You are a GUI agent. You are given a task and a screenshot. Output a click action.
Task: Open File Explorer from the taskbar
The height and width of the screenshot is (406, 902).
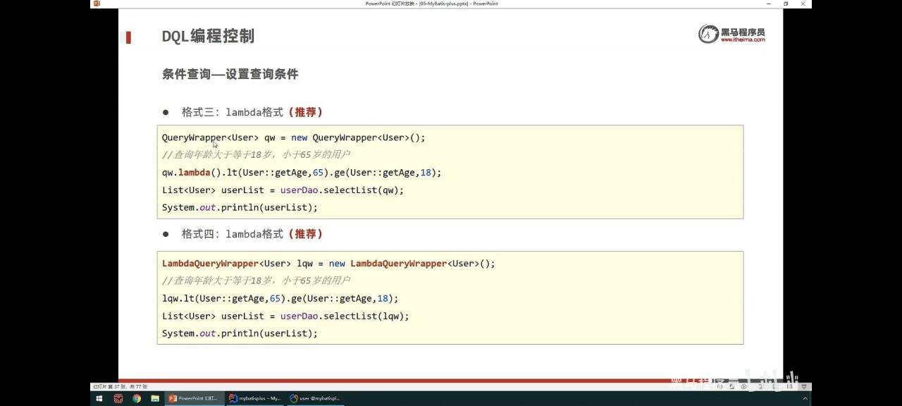click(154, 398)
